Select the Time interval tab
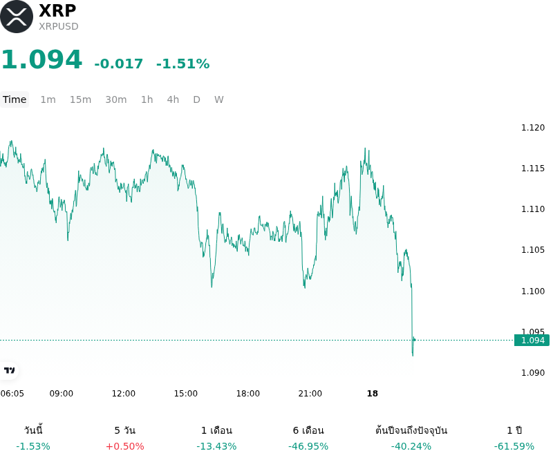 [15, 99]
